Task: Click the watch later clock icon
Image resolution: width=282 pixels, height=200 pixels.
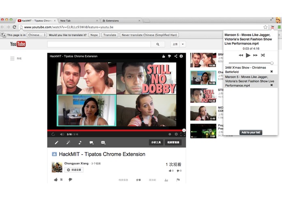Action: coord(170,134)
